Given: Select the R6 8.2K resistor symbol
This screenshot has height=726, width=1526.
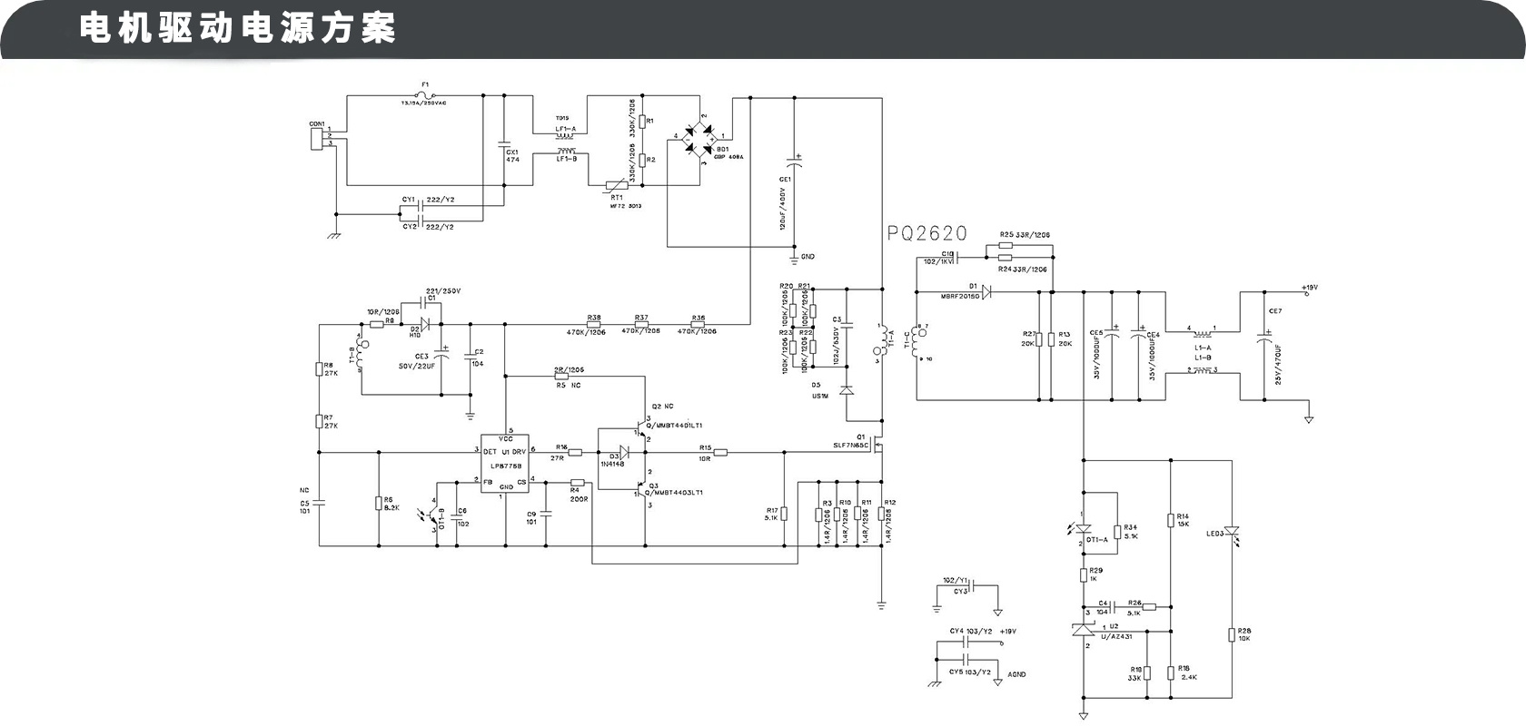Looking at the screenshot, I should 378,504.
